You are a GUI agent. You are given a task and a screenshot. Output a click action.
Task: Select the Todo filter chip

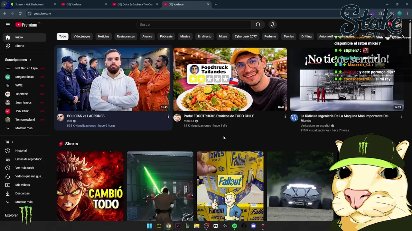[x=62, y=37]
